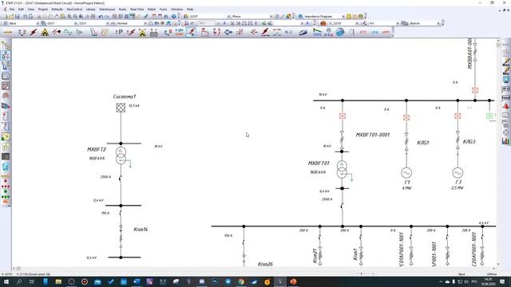
Task: Open the Library menu
Action: pyautogui.click(x=90, y=10)
